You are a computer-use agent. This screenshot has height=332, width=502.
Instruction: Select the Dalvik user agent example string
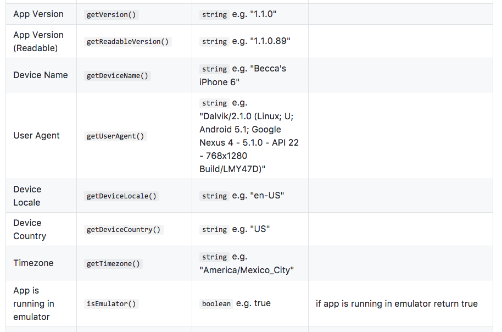tap(249, 143)
